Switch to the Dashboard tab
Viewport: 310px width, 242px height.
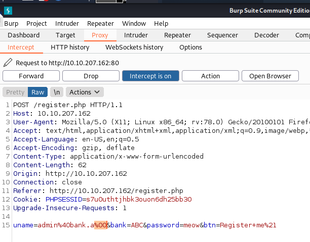23,35
